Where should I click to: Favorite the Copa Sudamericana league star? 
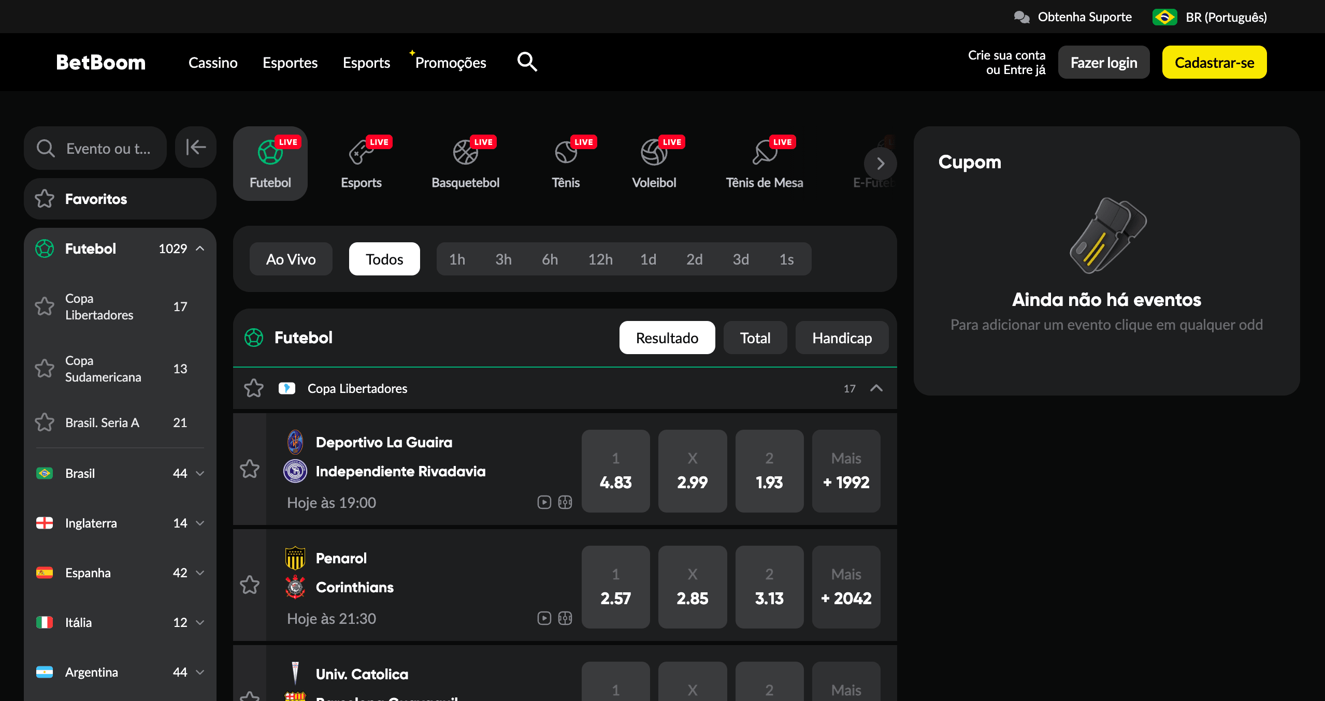(x=45, y=369)
